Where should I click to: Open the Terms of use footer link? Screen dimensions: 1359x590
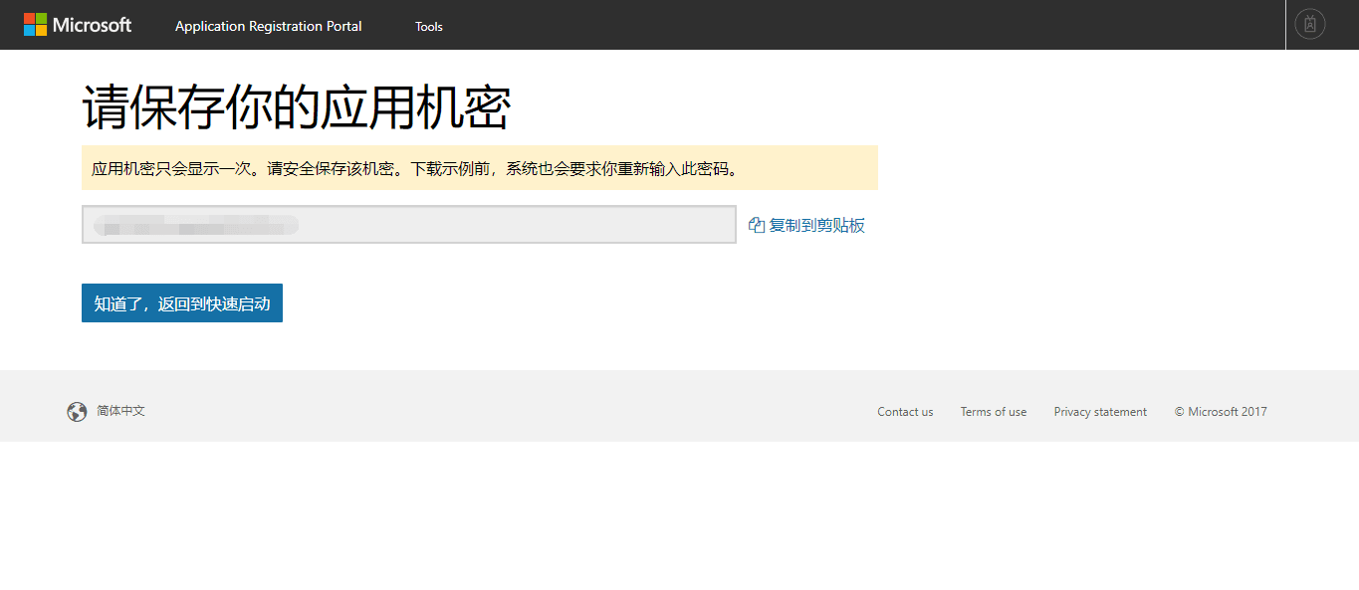[x=993, y=412]
